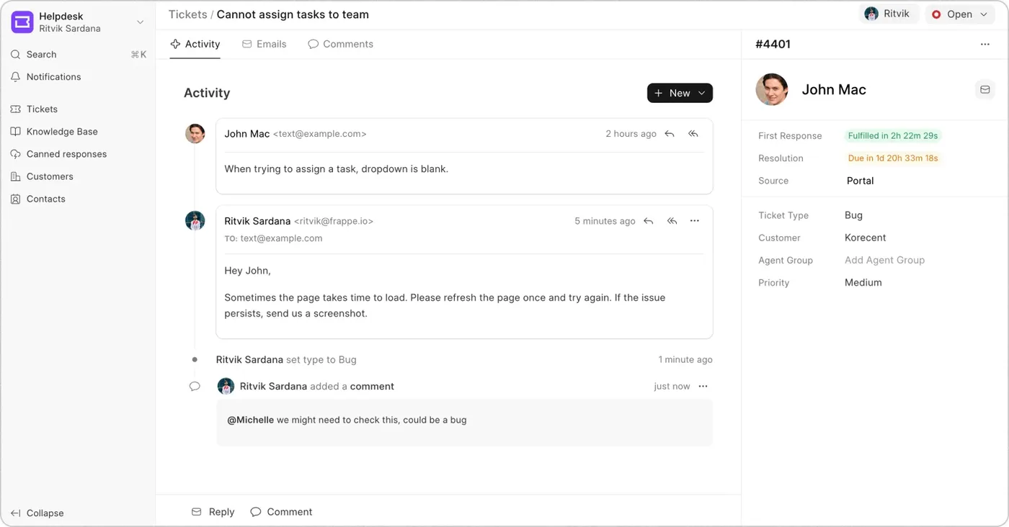This screenshot has height=527, width=1009.
Task: Switch to the Activity tab
Action: (195, 44)
